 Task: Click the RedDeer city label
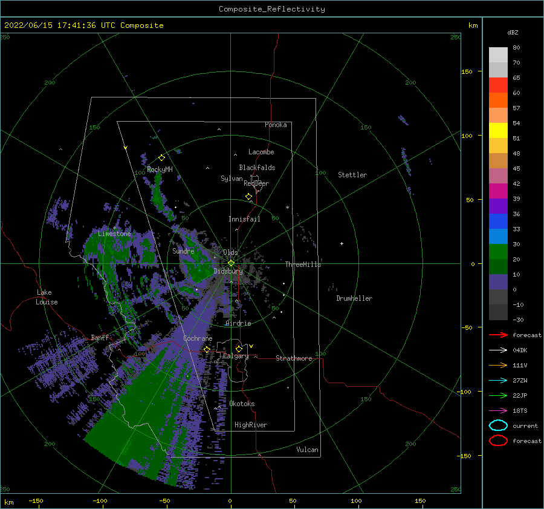256,183
